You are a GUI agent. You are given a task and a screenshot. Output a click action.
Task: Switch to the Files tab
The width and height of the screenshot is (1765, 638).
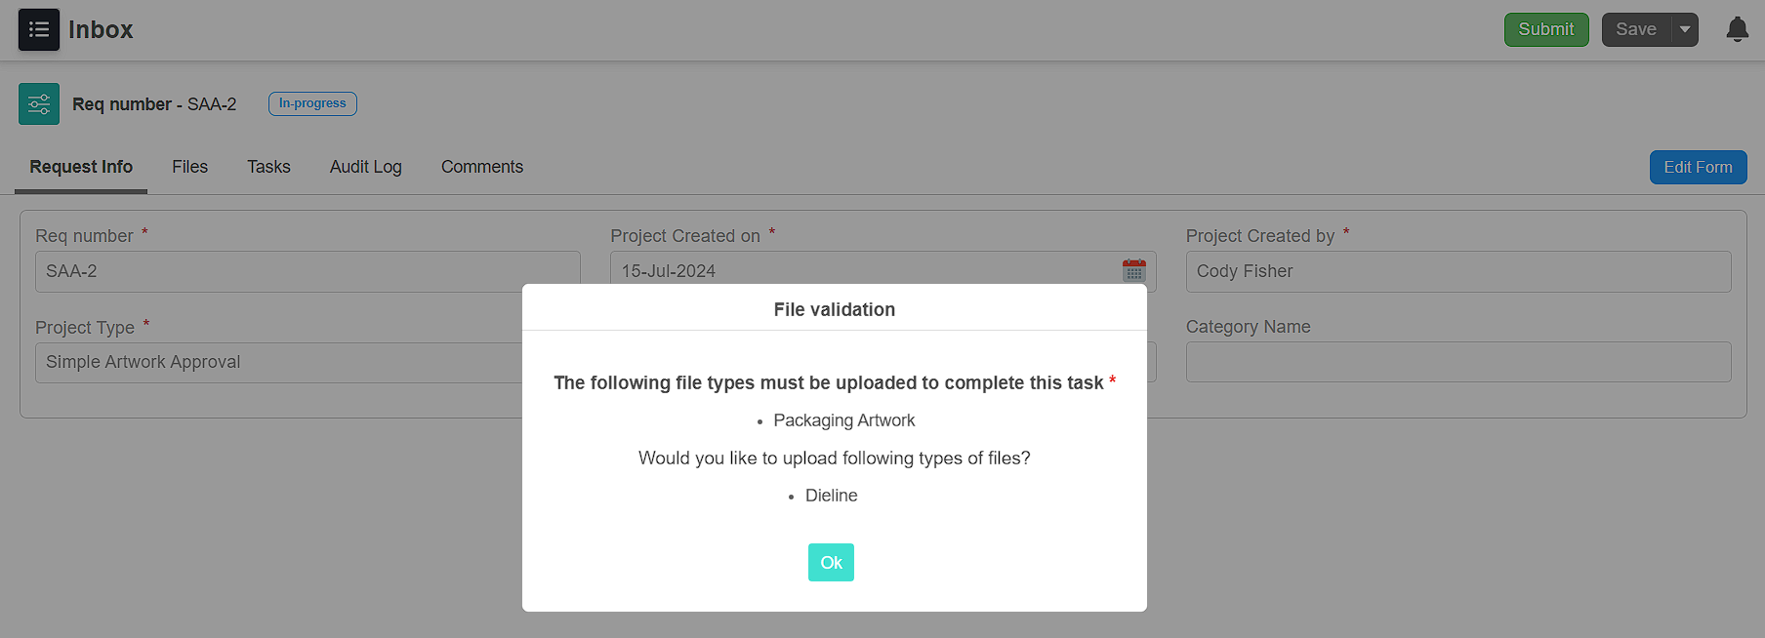click(x=189, y=167)
